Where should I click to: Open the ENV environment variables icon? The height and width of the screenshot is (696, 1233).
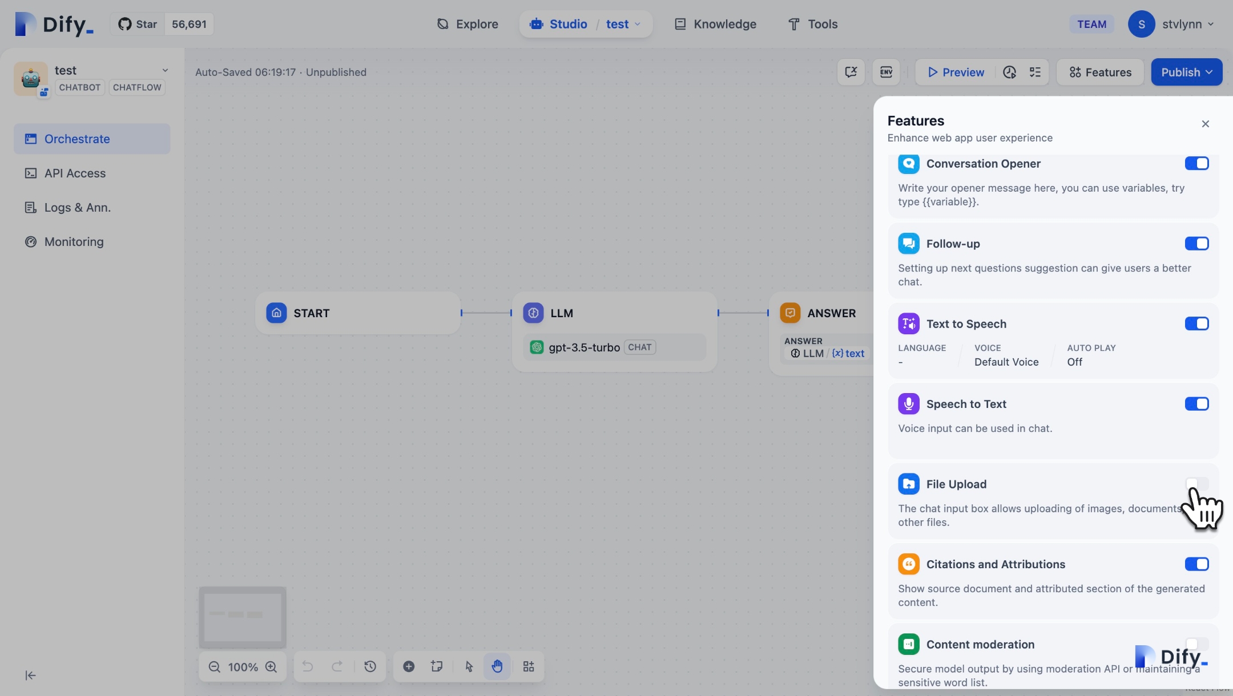(886, 72)
